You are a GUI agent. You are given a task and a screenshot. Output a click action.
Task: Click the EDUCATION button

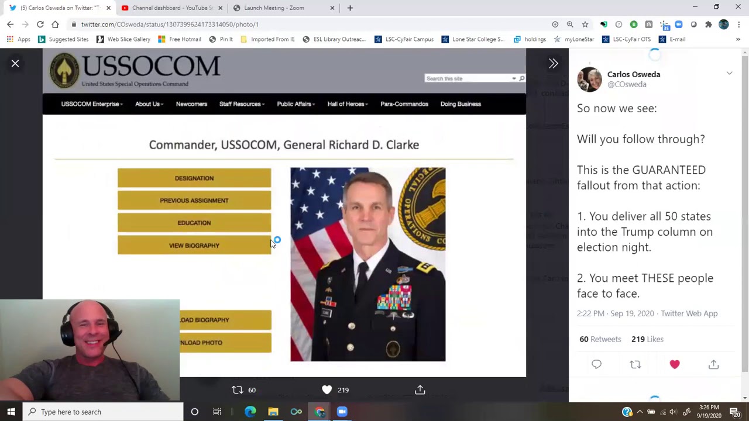tap(194, 223)
